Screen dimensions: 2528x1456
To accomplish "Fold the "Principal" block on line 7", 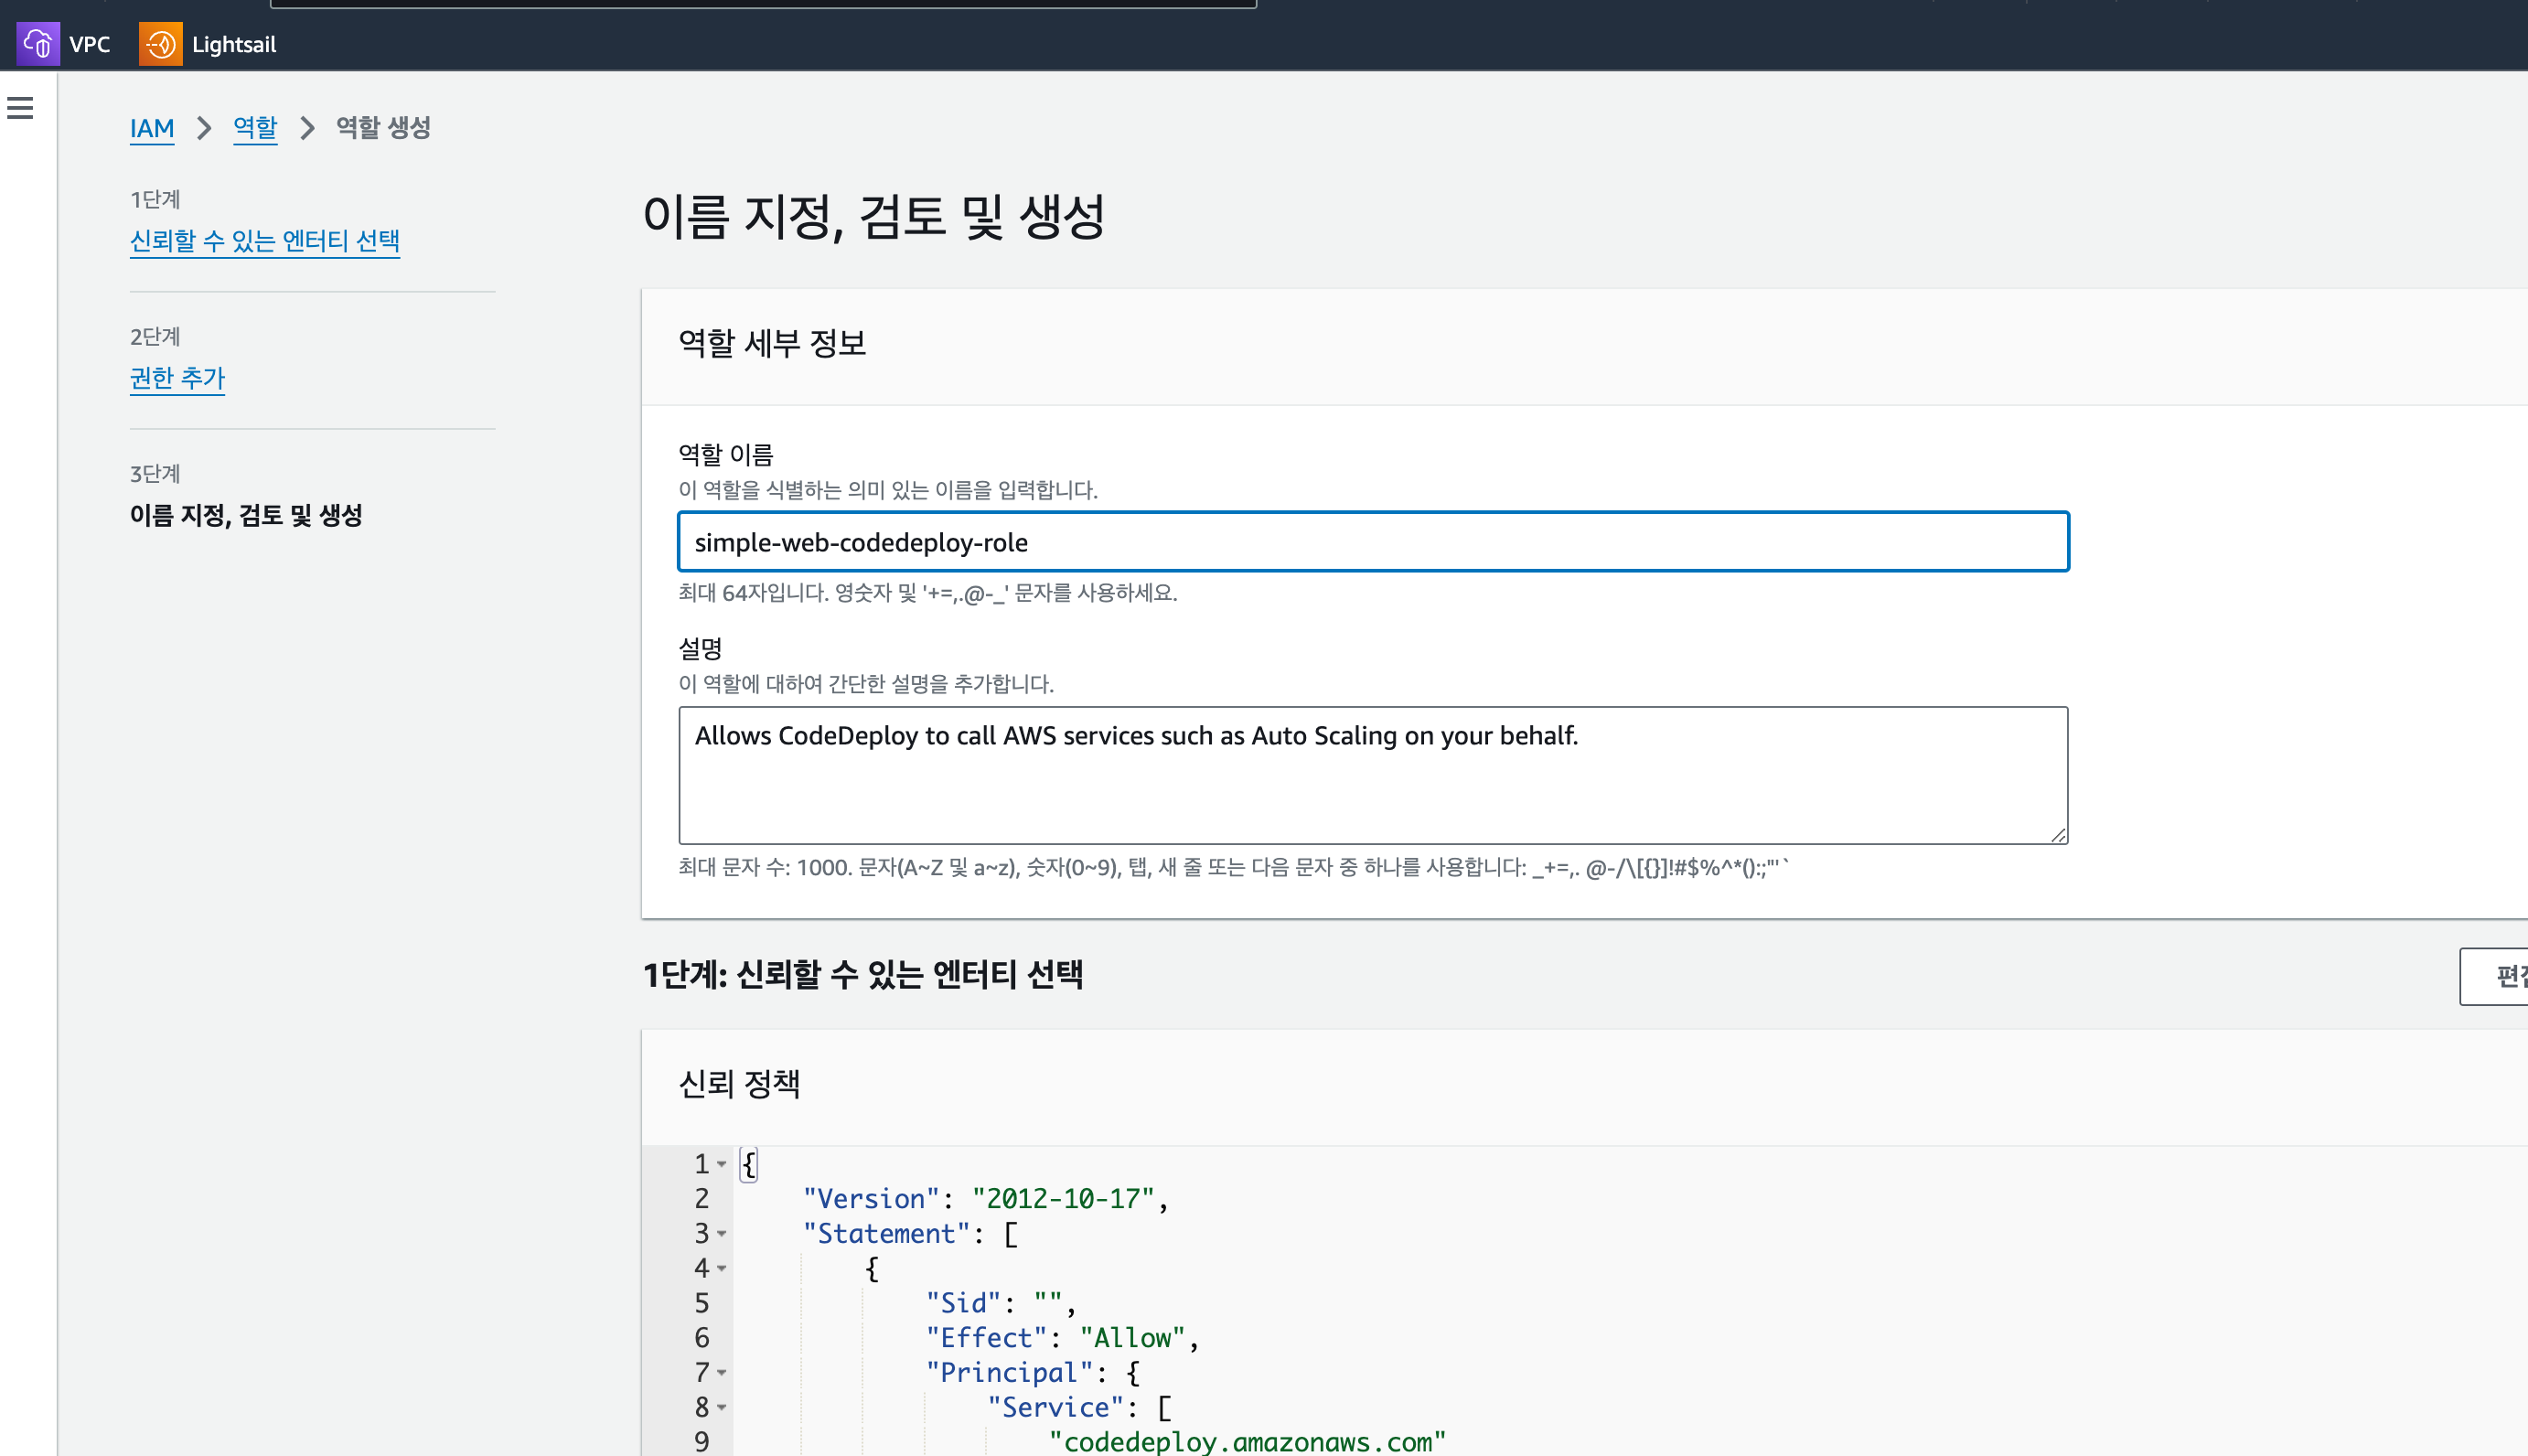I will pyautogui.click(x=722, y=1373).
